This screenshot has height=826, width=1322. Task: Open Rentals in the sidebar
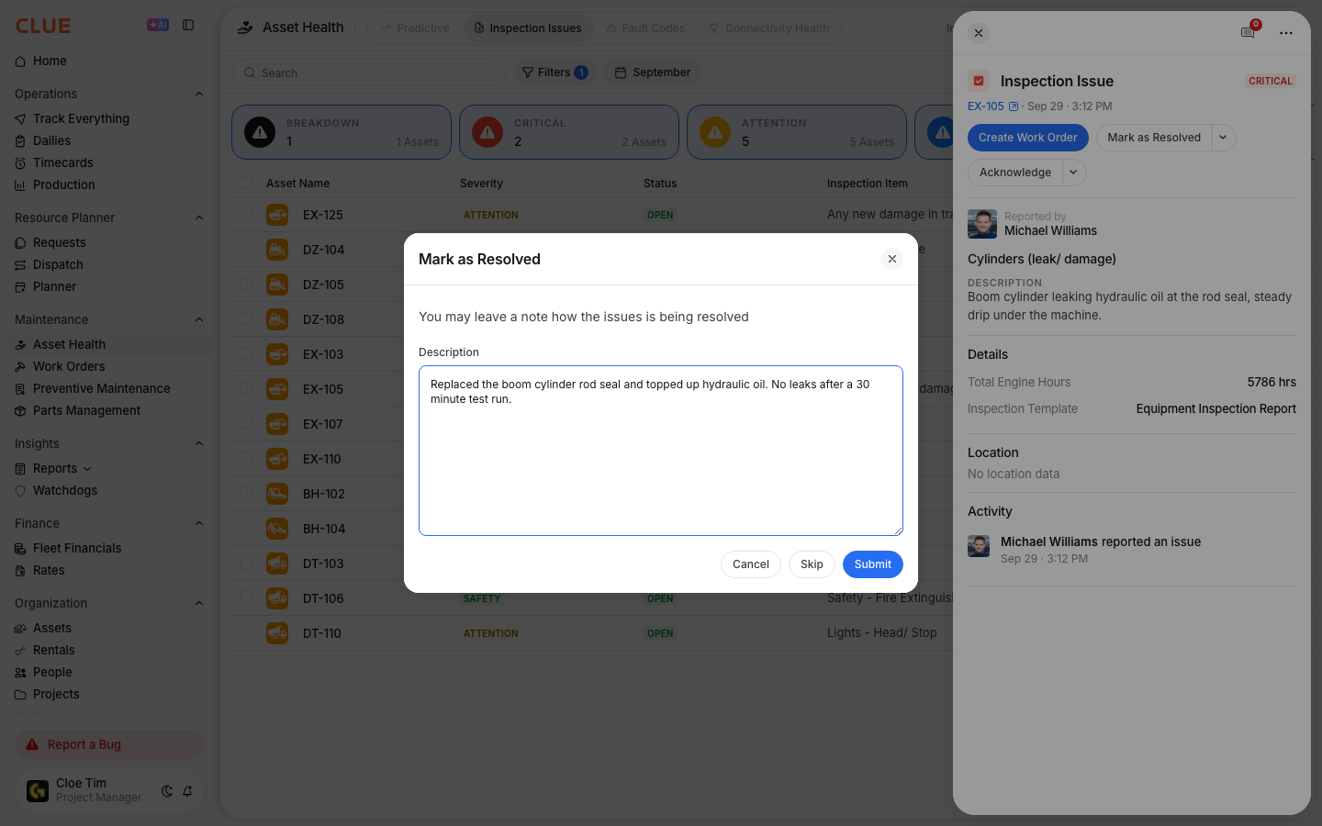[54, 651]
